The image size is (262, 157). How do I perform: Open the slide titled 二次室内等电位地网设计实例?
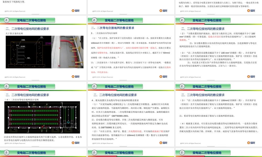tap(43, 114)
